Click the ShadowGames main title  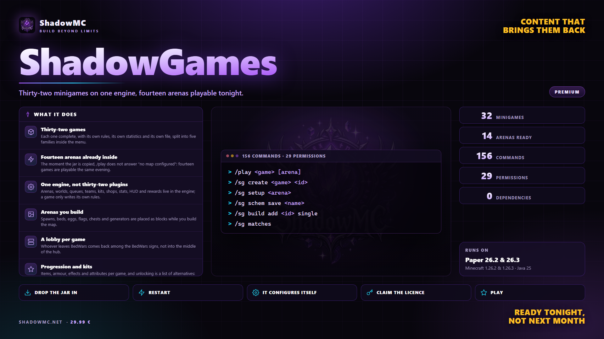[x=148, y=62]
